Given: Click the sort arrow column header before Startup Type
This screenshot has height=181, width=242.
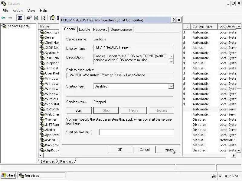Looking at the screenshot, I should (x=187, y=26).
